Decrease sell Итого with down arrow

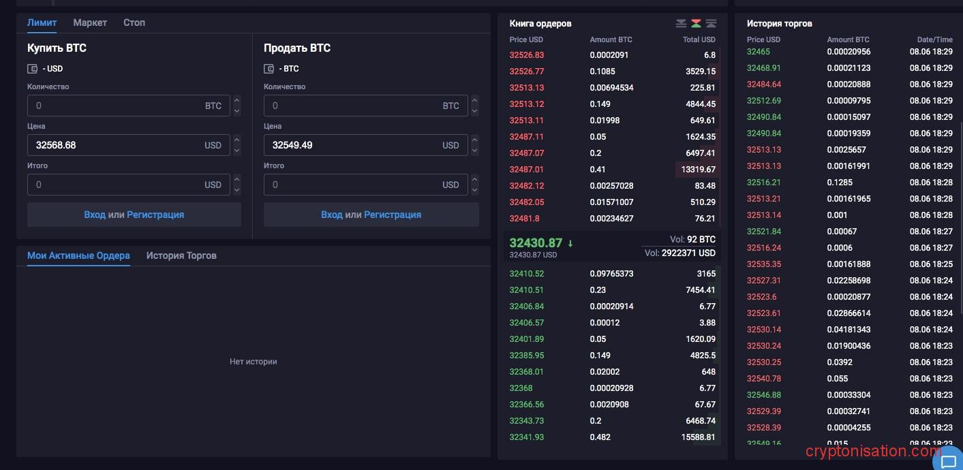click(x=474, y=190)
